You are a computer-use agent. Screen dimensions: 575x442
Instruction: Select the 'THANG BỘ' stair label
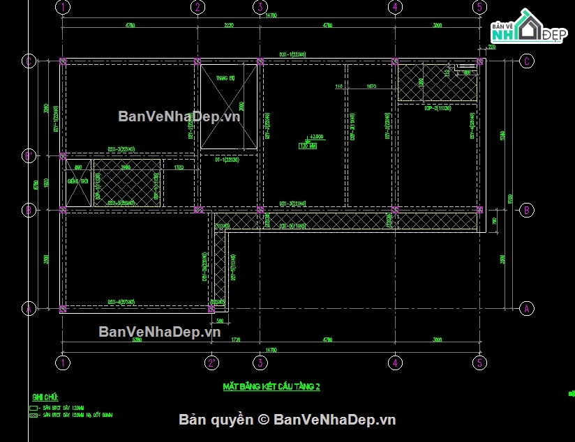coord(225,78)
